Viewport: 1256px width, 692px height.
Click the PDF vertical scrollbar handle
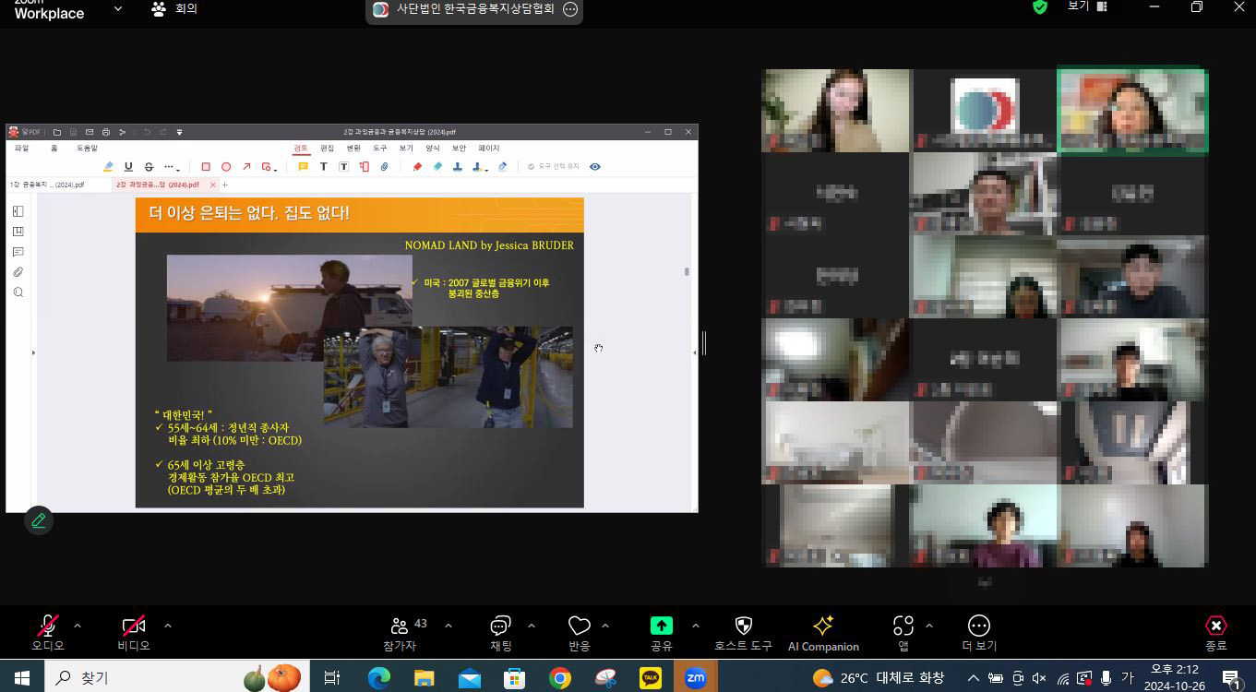(686, 271)
